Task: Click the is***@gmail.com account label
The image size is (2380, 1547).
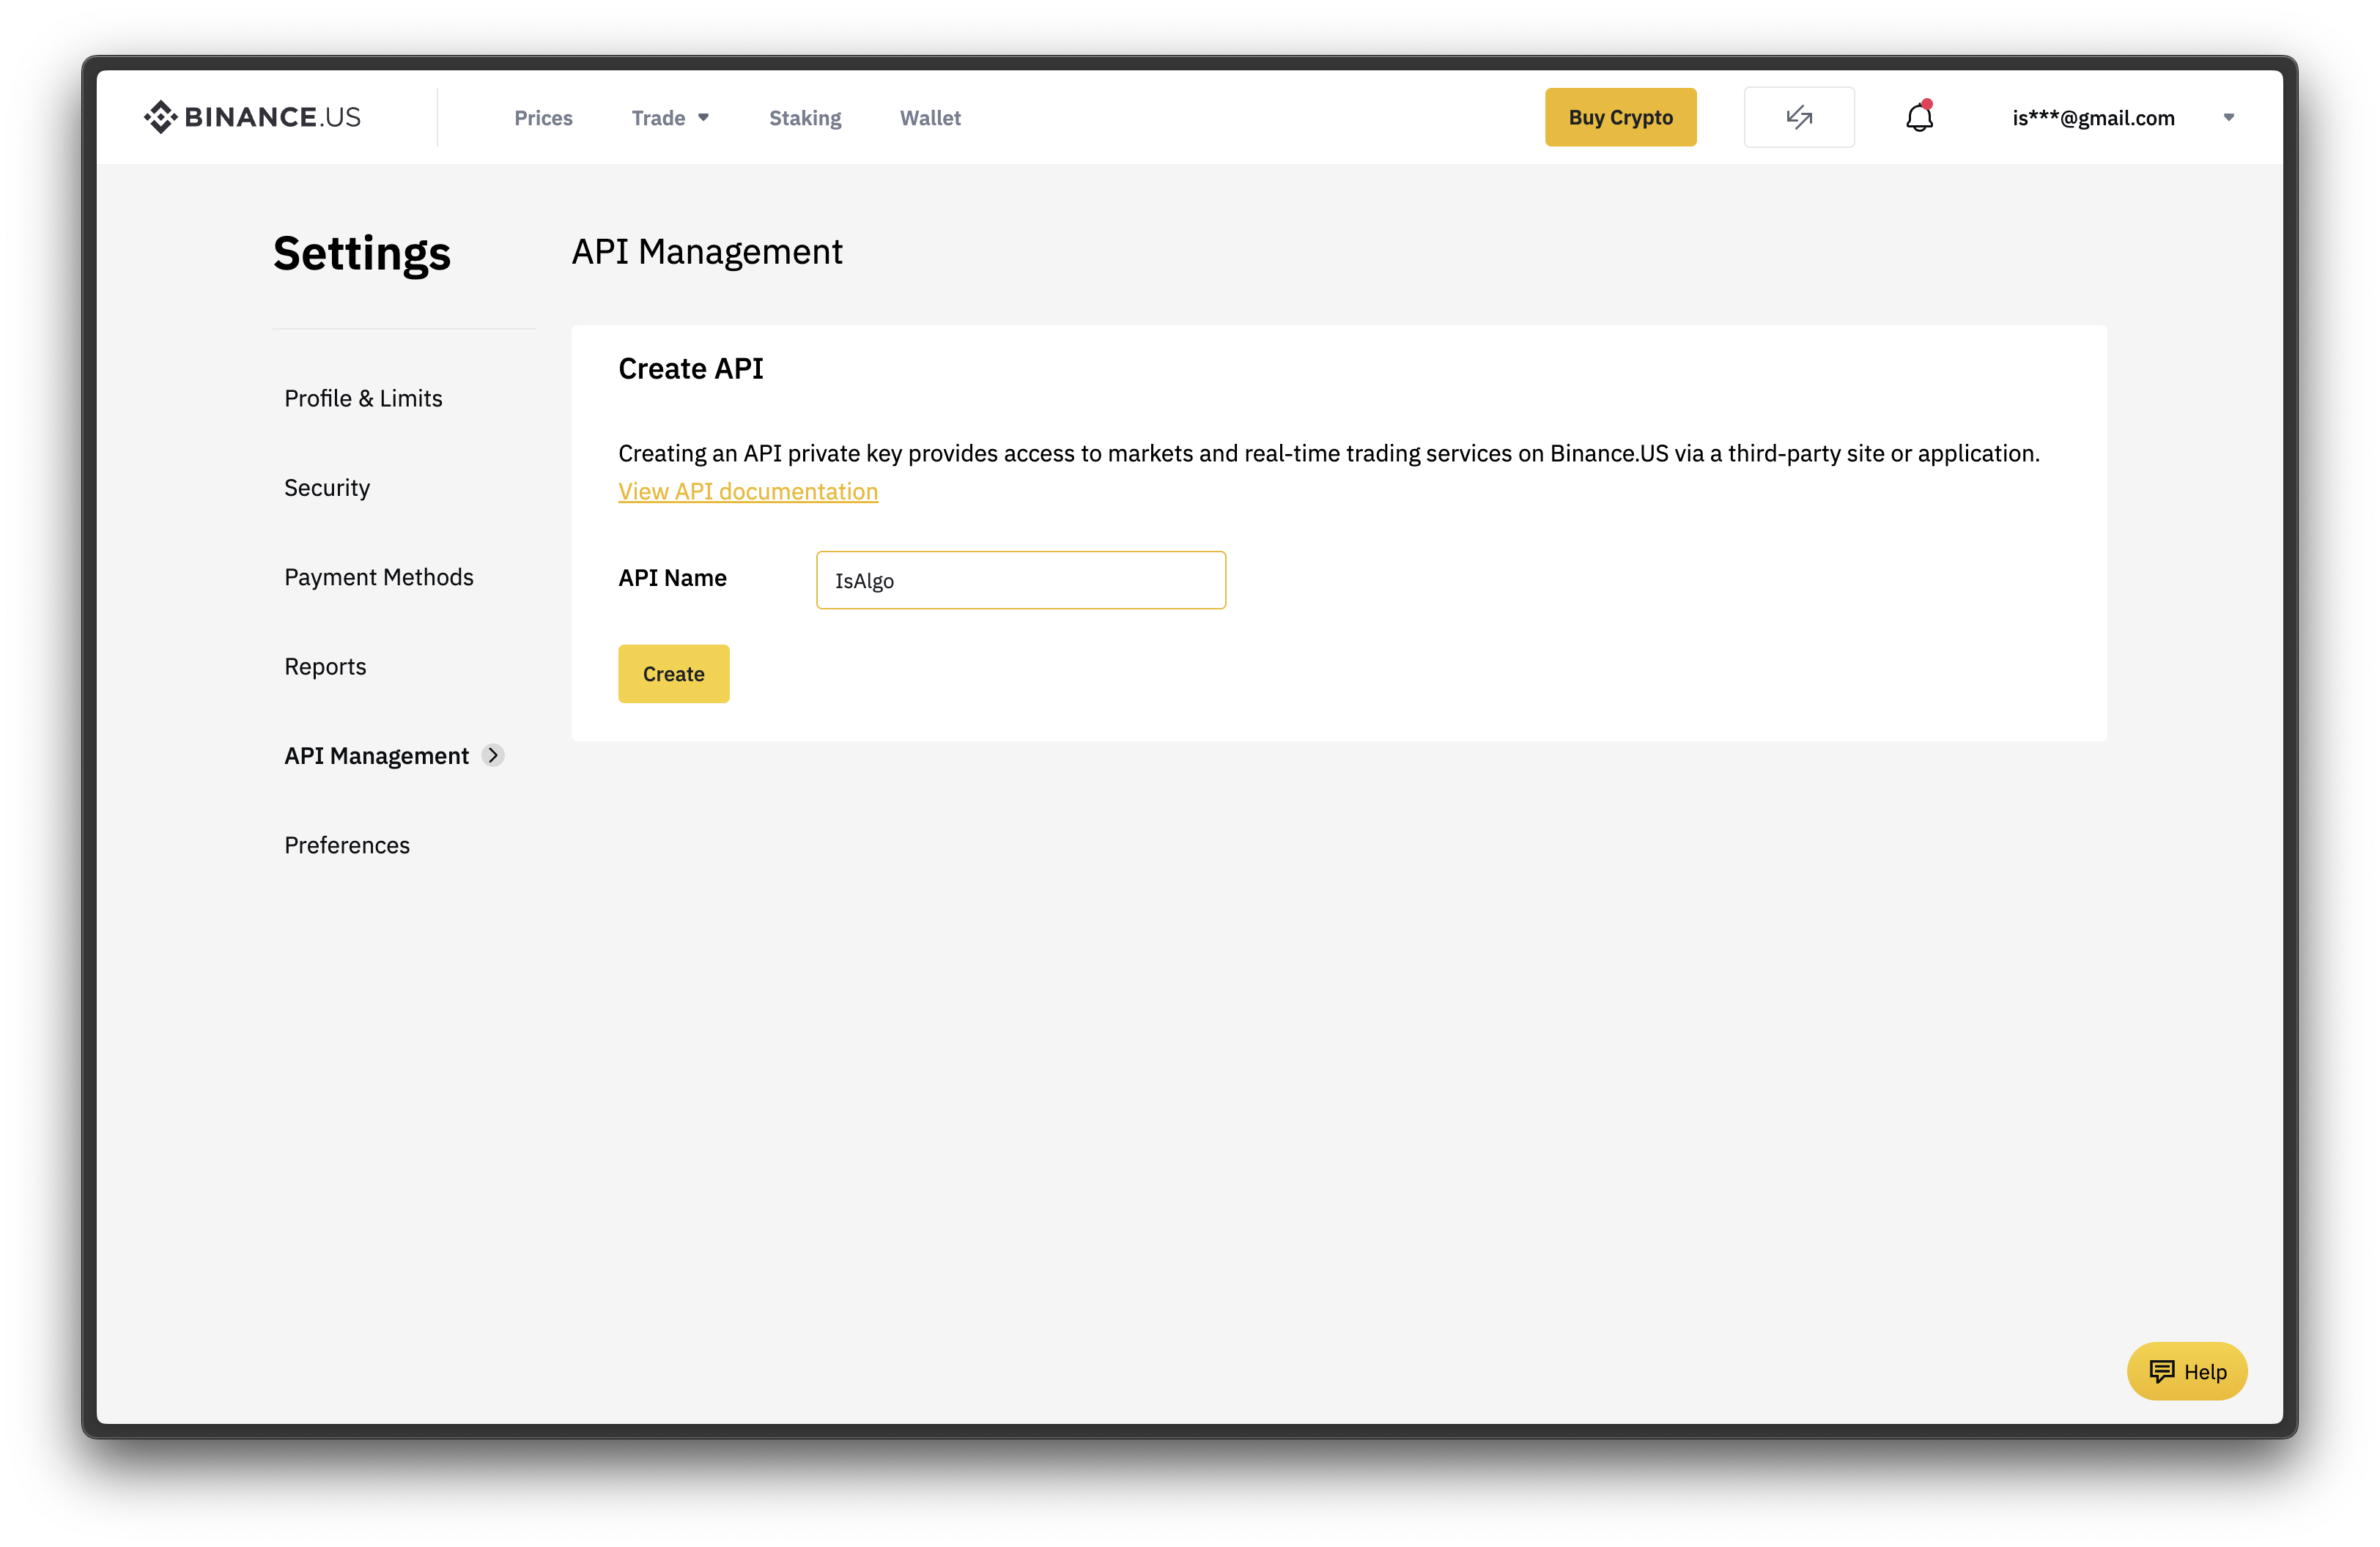Action: (x=2093, y=118)
